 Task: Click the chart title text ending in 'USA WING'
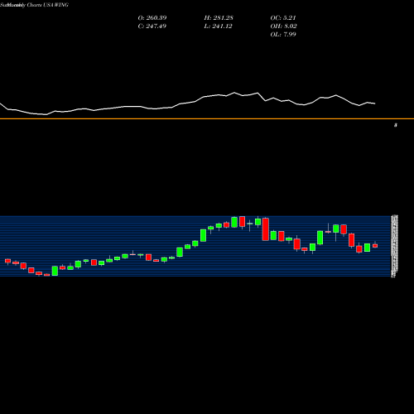34,5
